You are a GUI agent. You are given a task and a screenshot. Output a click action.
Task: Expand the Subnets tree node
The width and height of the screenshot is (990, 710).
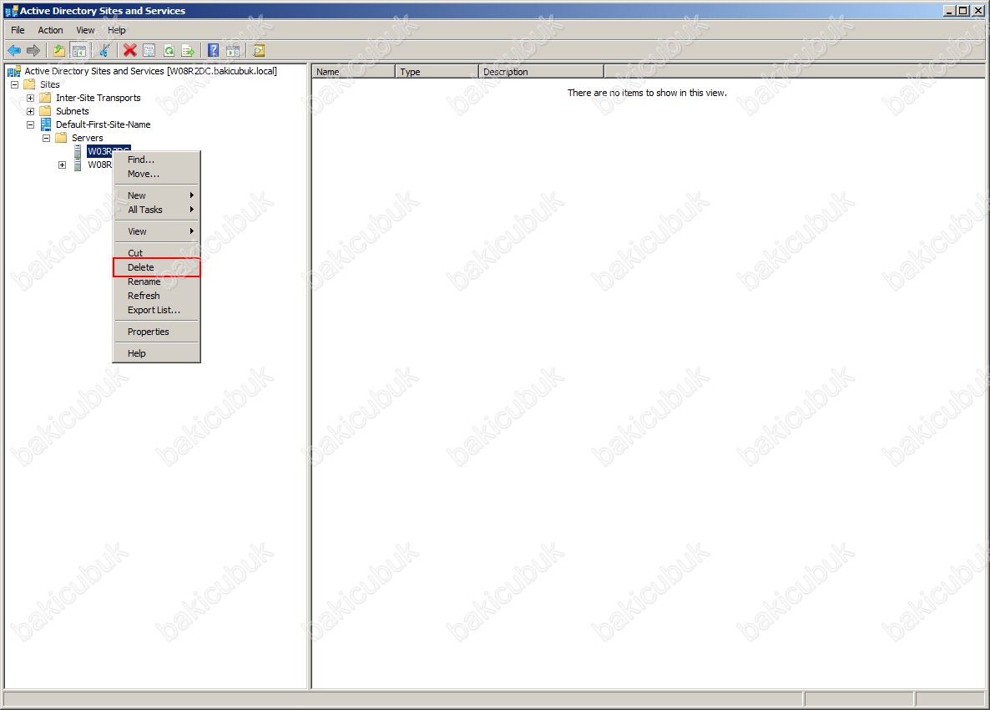(30, 111)
